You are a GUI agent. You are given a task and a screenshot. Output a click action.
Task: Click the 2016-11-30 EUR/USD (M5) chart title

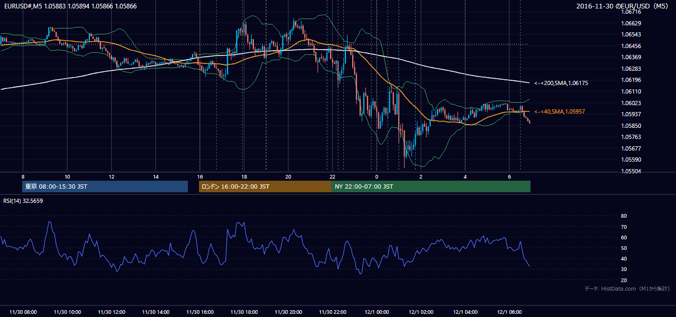coord(622,6)
